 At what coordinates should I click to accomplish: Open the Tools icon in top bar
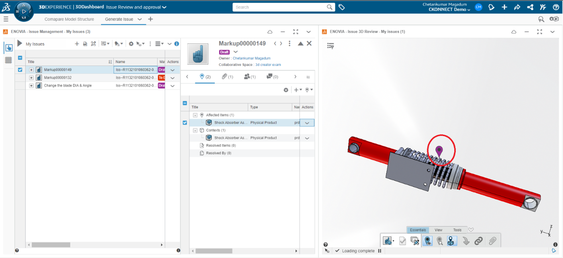click(543, 7)
